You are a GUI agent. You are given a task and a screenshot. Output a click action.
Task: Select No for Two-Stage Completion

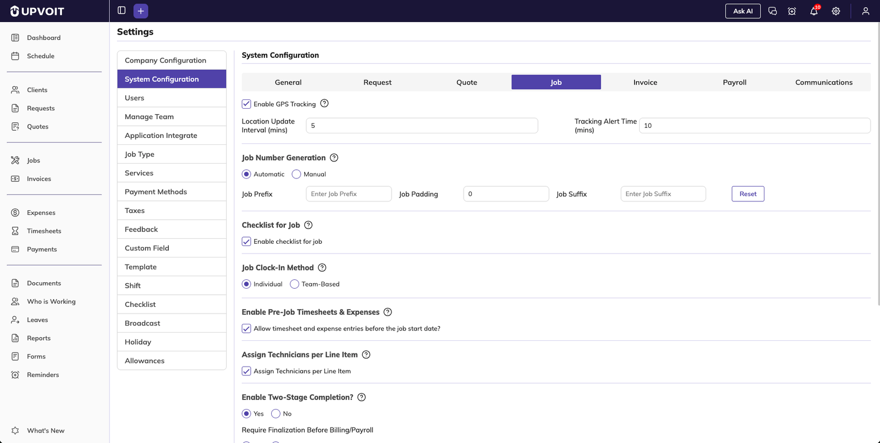point(276,413)
